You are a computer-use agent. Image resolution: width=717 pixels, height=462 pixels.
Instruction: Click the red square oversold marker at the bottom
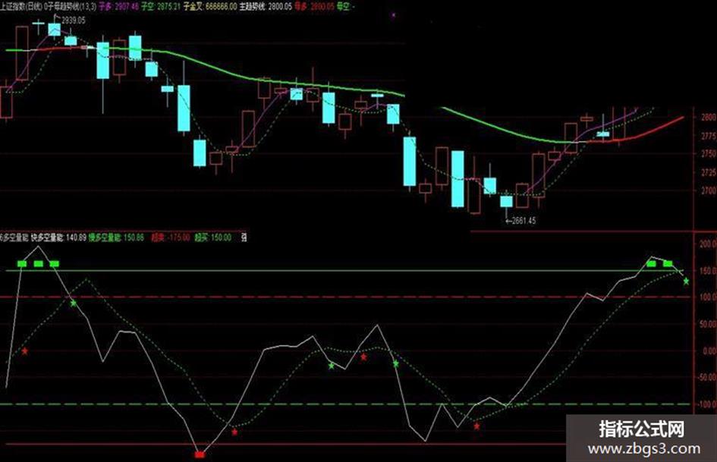tap(200, 454)
